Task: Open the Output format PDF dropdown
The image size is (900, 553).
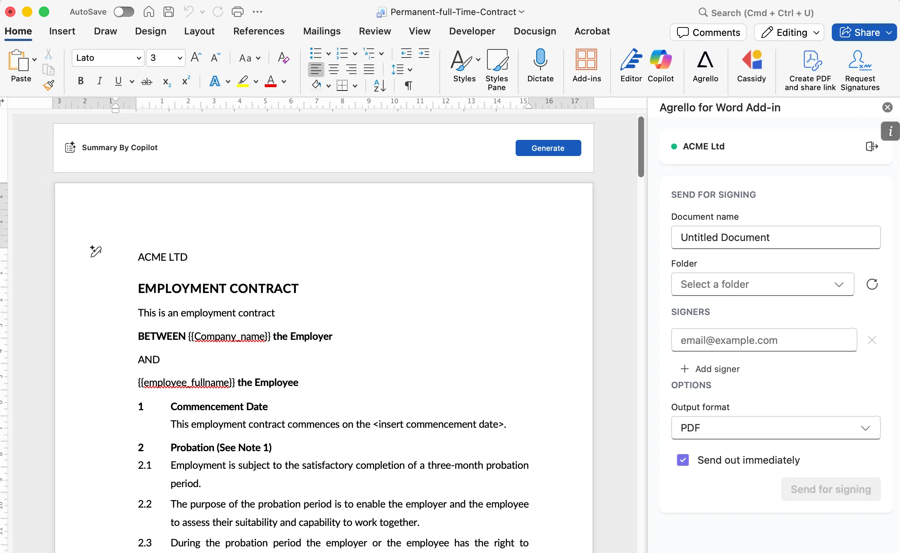Action: point(775,428)
